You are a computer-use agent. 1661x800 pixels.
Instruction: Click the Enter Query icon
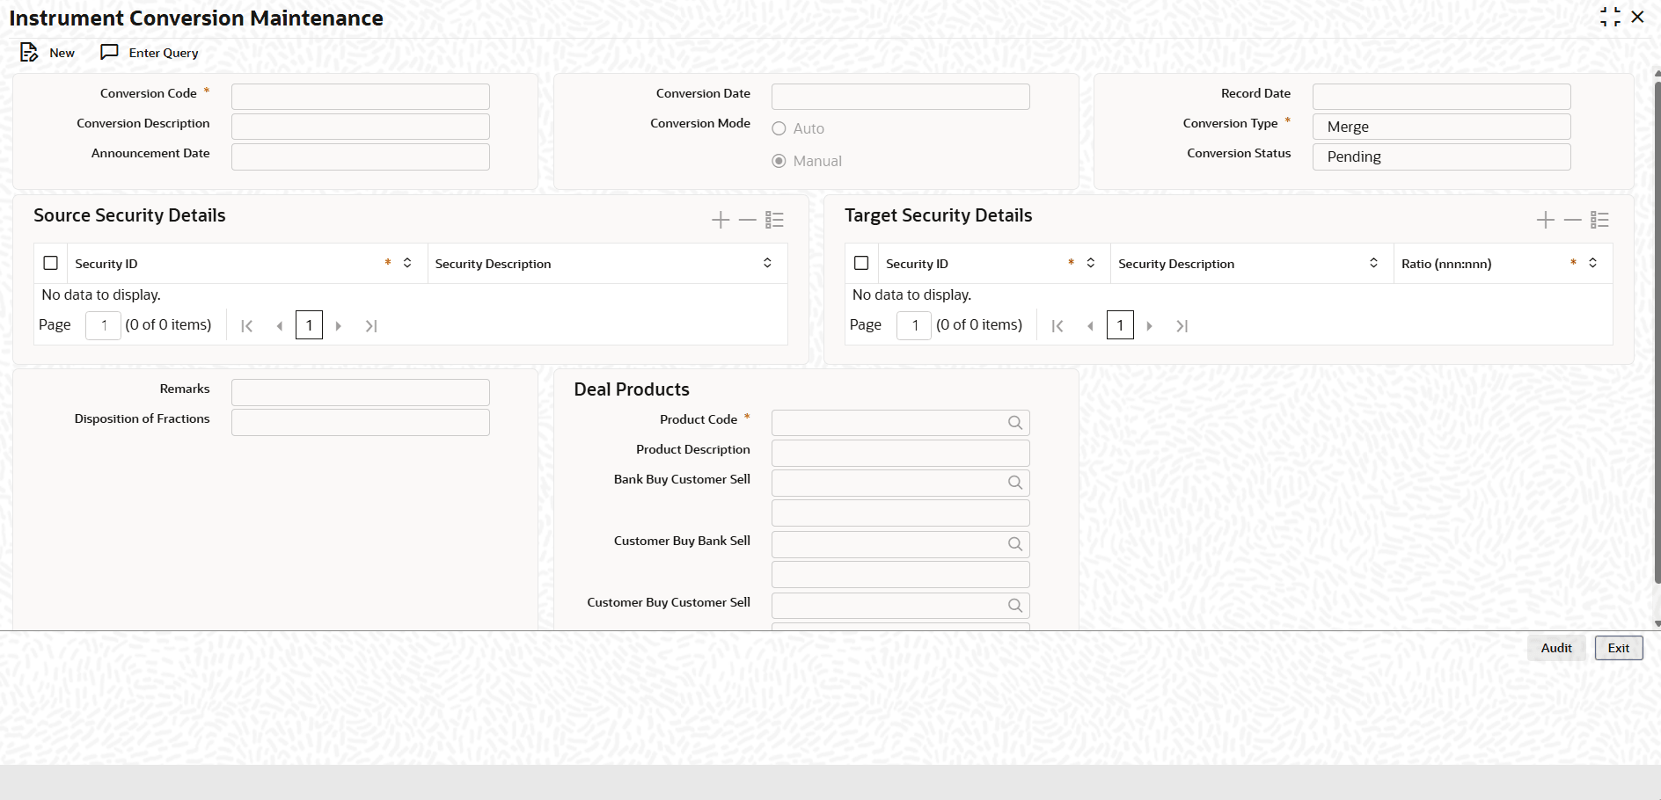[109, 53]
